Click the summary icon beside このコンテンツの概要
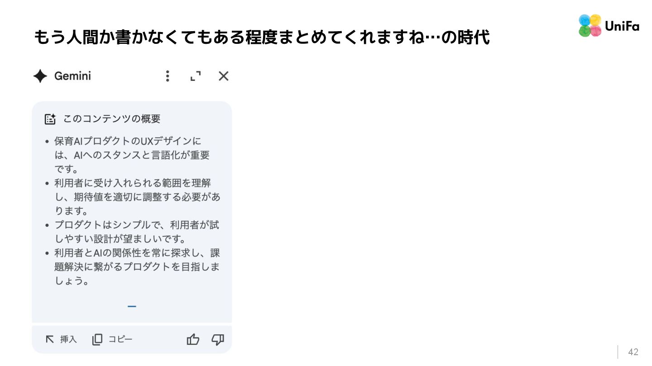 pos(50,119)
